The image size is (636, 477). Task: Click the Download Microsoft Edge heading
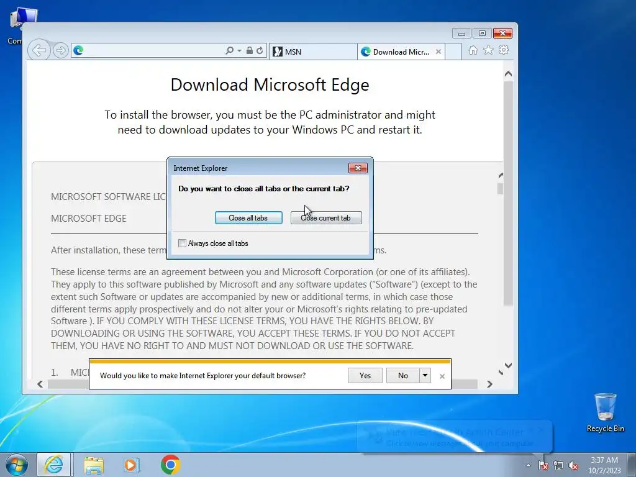[270, 84]
